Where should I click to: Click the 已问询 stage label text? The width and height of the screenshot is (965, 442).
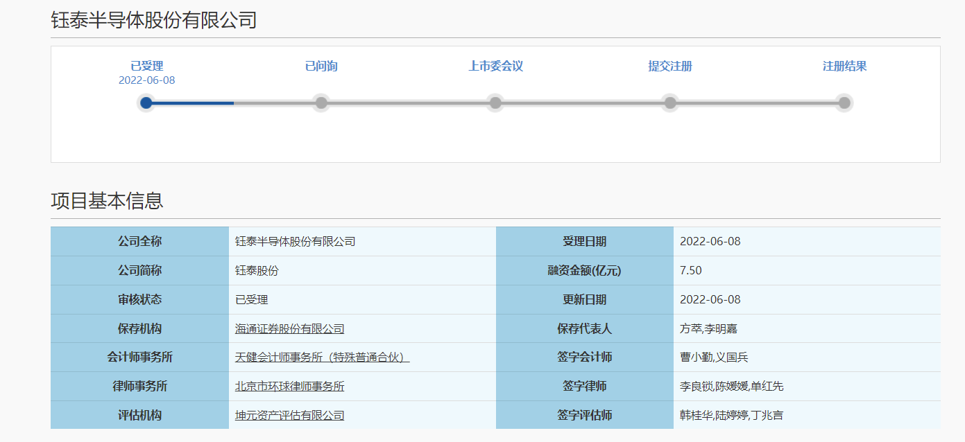321,65
